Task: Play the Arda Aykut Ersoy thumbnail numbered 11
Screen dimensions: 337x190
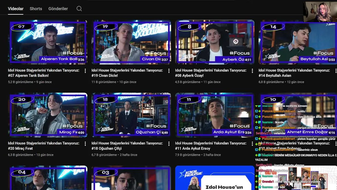Action: [215, 115]
